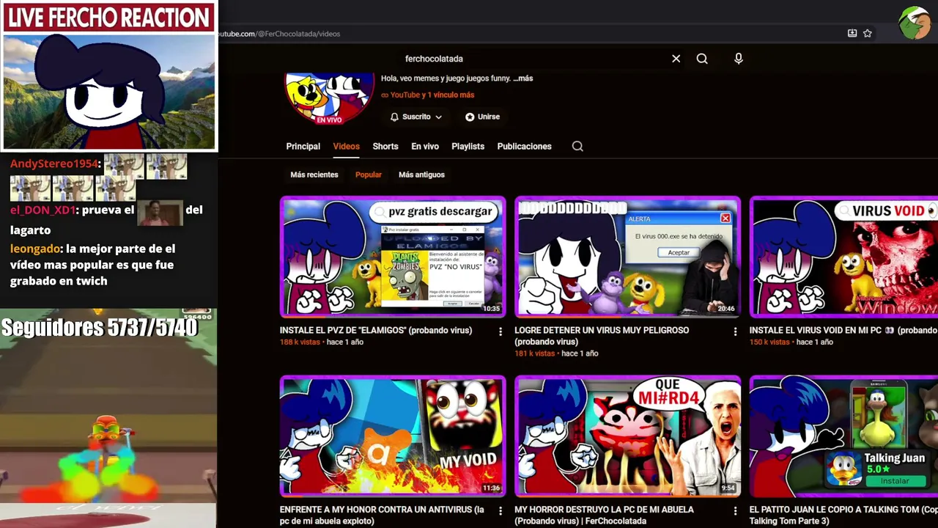Open title ENFRENTE A MY HONOR CONTRA UN ANTIVIRUS

tap(382, 515)
